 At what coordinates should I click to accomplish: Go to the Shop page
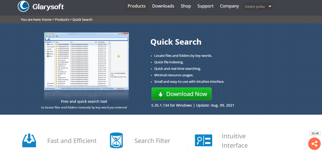pos(186,6)
